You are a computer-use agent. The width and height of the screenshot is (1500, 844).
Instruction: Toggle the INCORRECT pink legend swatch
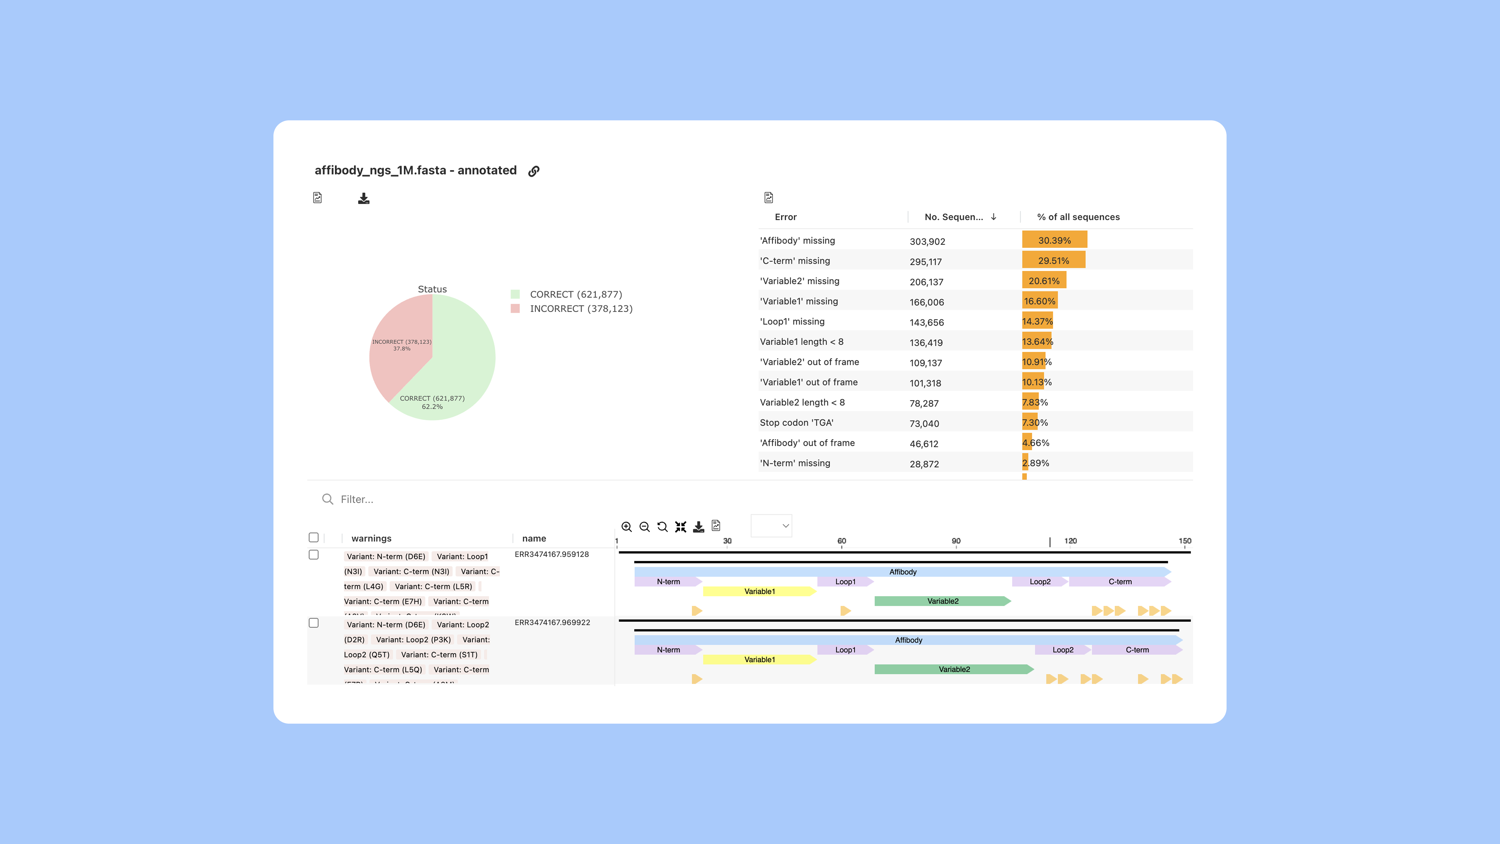pos(515,308)
